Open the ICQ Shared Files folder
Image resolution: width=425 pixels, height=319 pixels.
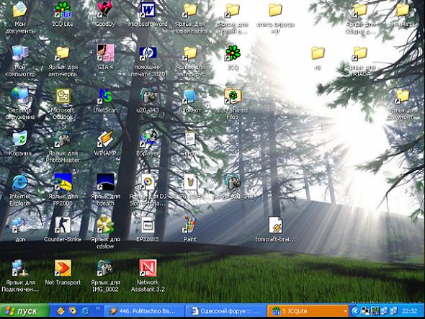(233, 96)
